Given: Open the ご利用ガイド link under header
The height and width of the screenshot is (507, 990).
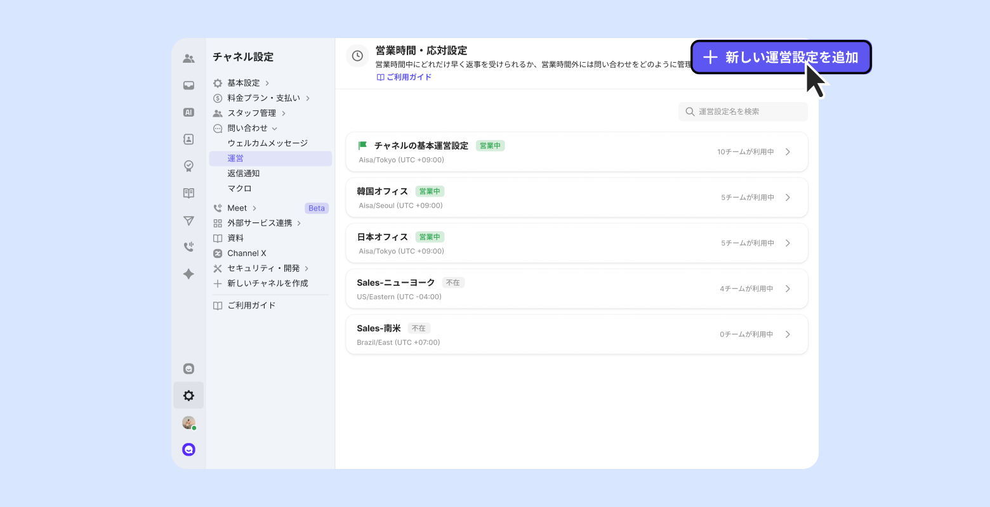Looking at the screenshot, I should pyautogui.click(x=404, y=77).
